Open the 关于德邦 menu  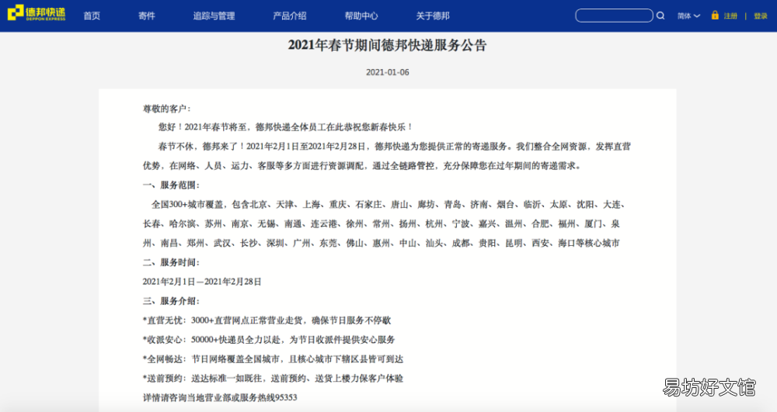433,16
